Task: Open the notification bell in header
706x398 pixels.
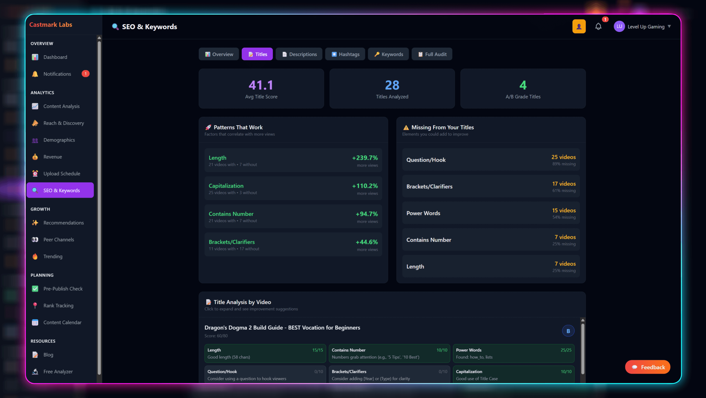Action: (x=598, y=26)
